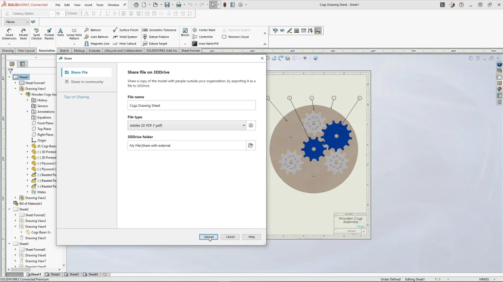Viewport: 503px width, 282px height.
Task: Select Share in community option
Action: (86, 82)
